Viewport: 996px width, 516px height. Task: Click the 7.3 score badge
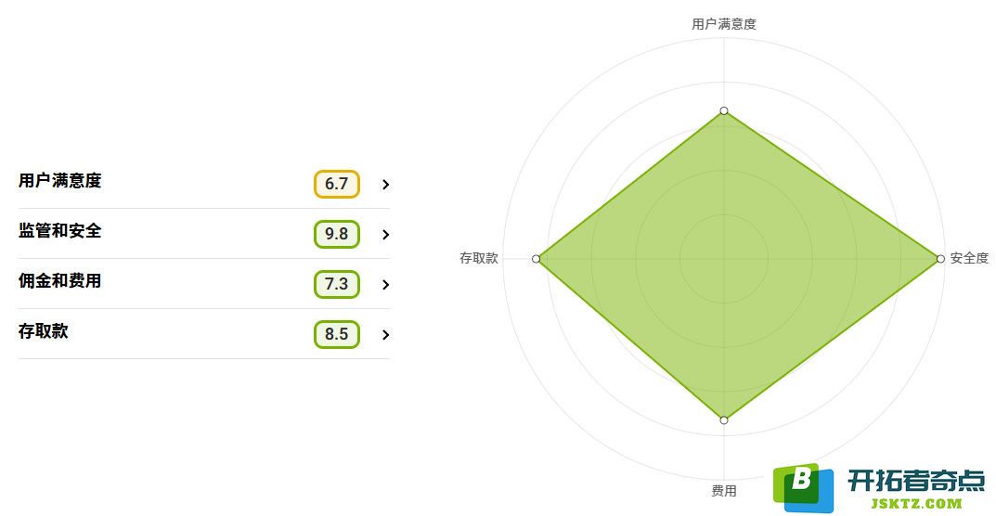[337, 285]
